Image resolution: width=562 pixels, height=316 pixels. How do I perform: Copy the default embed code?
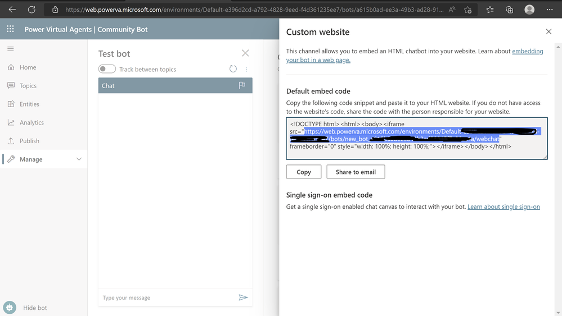pyautogui.click(x=304, y=172)
